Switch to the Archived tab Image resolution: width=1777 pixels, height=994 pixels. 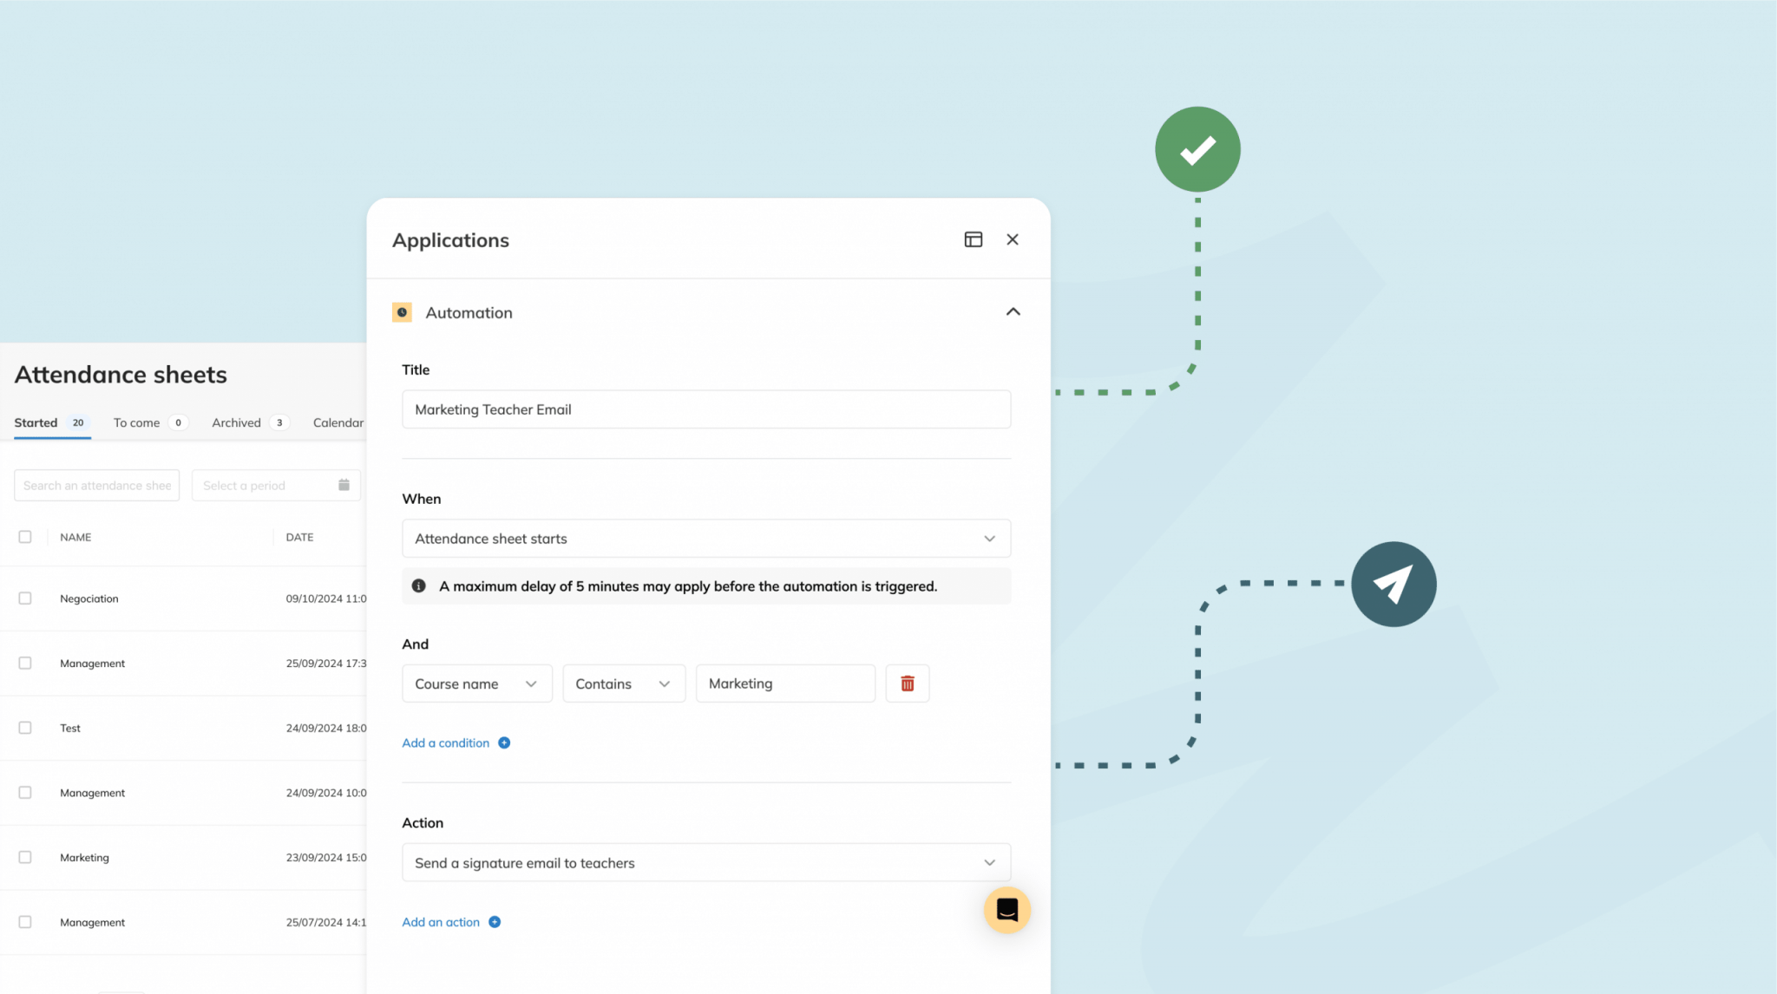tap(235, 422)
